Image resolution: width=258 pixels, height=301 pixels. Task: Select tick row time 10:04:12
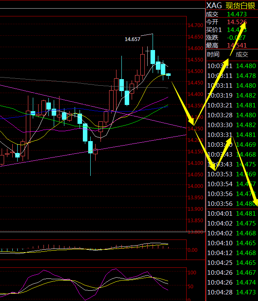(x=220, y=253)
